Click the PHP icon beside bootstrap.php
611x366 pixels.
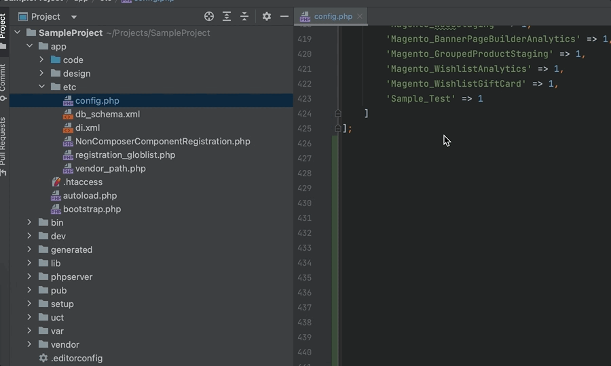tap(56, 209)
